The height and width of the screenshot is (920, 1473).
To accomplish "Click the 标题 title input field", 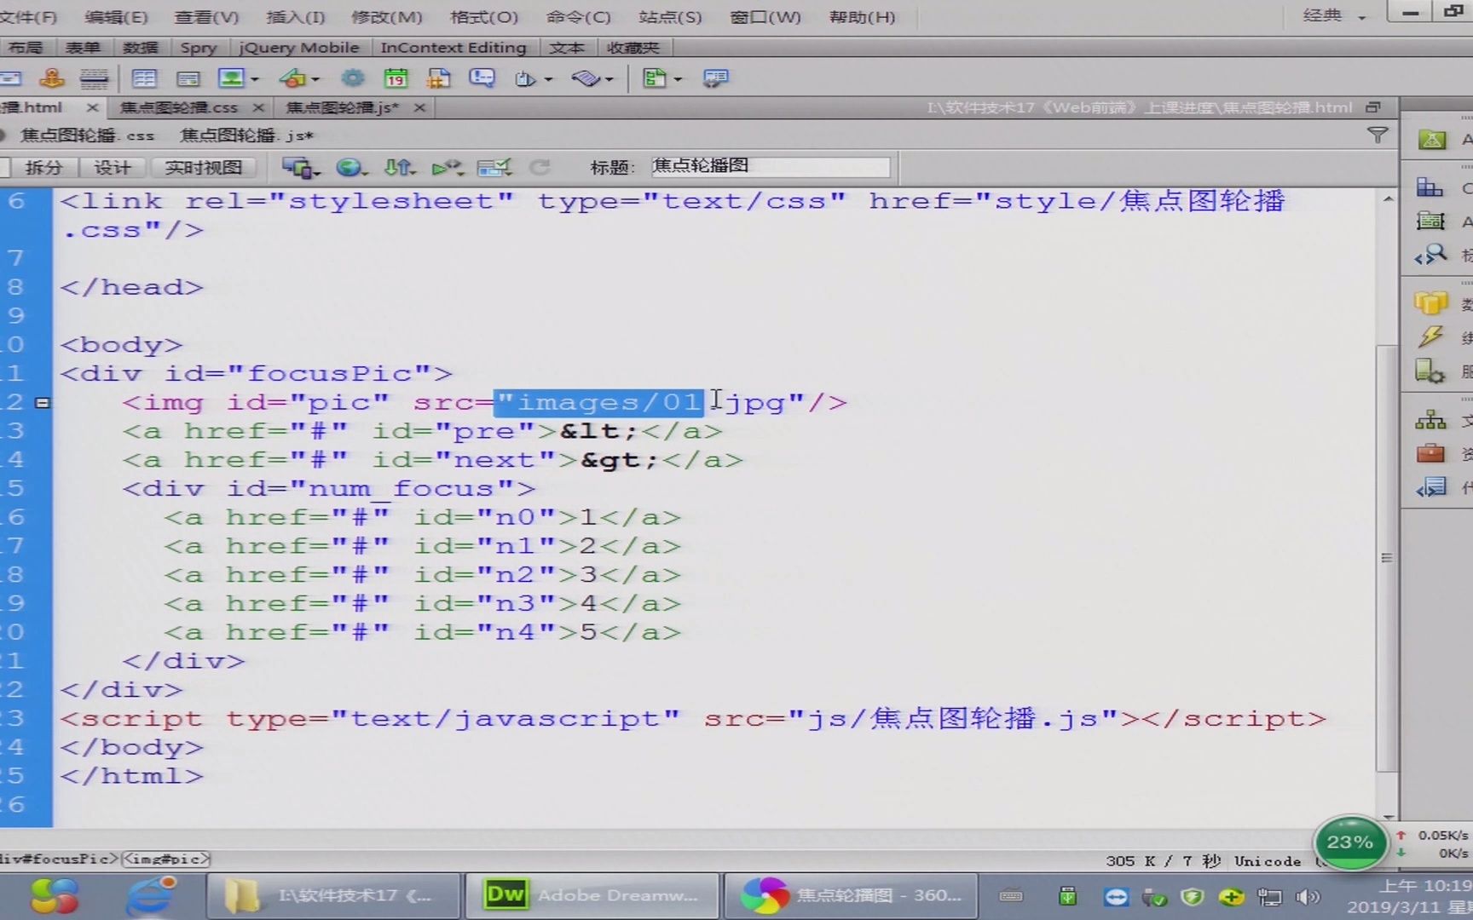I will [x=770, y=166].
